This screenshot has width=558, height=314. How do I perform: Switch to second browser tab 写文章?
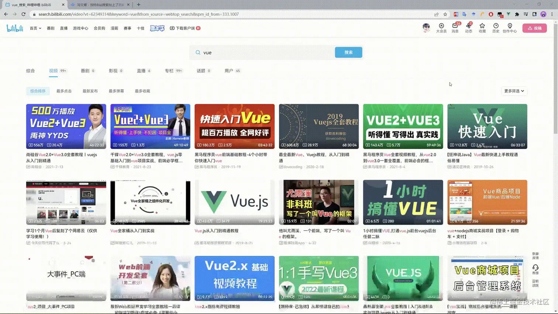pos(100,5)
